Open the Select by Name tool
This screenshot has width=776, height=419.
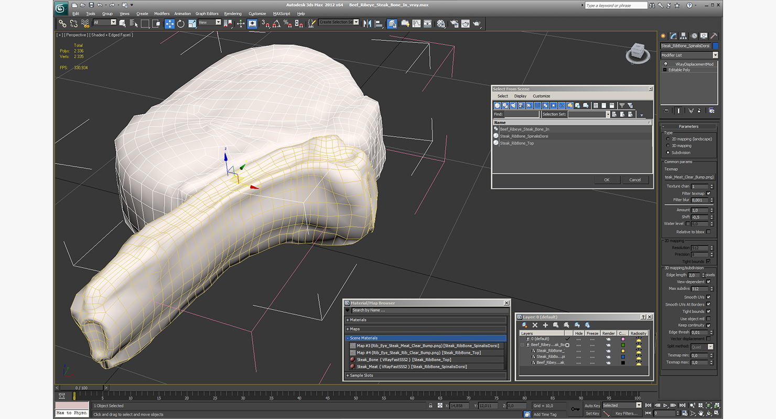pyautogui.click(x=134, y=24)
